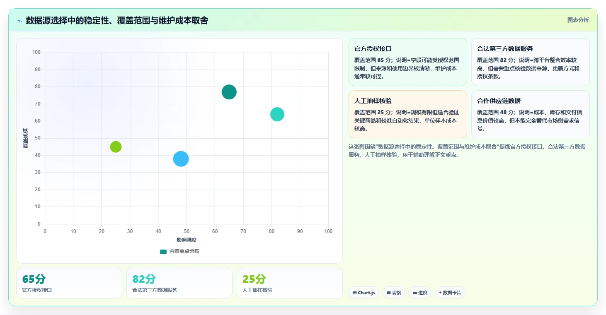This screenshot has width=606, height=315.
Task: Select the 表格 tag
Action: click(x=394, y=293)
